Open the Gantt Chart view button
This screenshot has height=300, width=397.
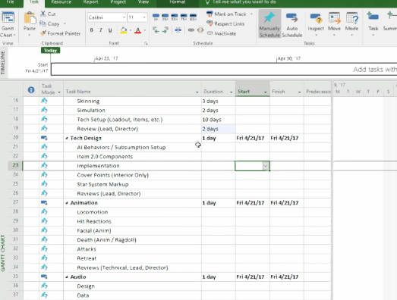[8, 24]
